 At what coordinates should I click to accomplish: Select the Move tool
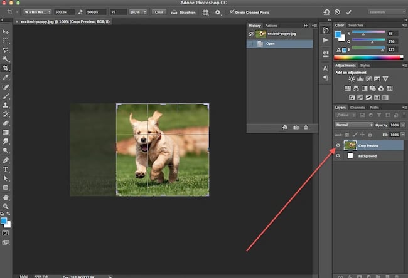pyautogui.click(x=6, y=31)
